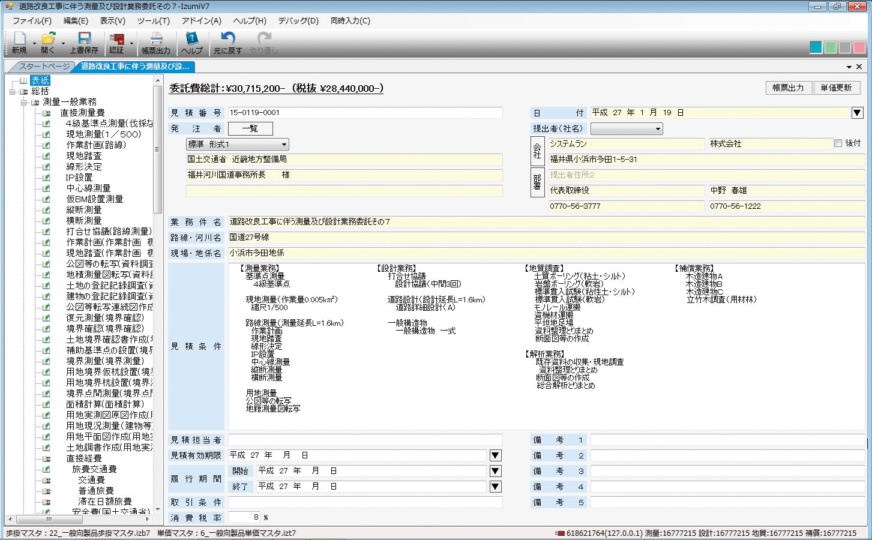
Task: Select the 帳票出力 printer icon in the toolbar
Action: click(156, 43)
